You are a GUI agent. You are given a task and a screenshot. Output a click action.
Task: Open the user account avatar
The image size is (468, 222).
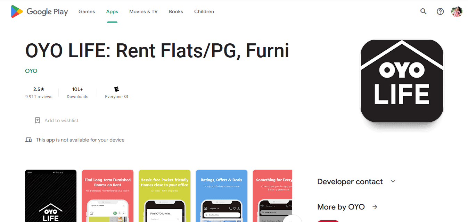pos(457,11)
